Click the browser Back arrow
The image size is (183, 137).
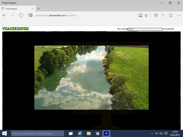pyautogui.click(x=5, y=15)
